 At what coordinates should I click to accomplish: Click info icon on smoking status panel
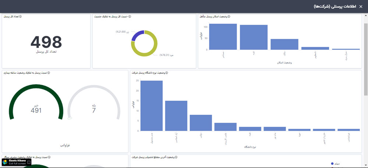point(50,157)
